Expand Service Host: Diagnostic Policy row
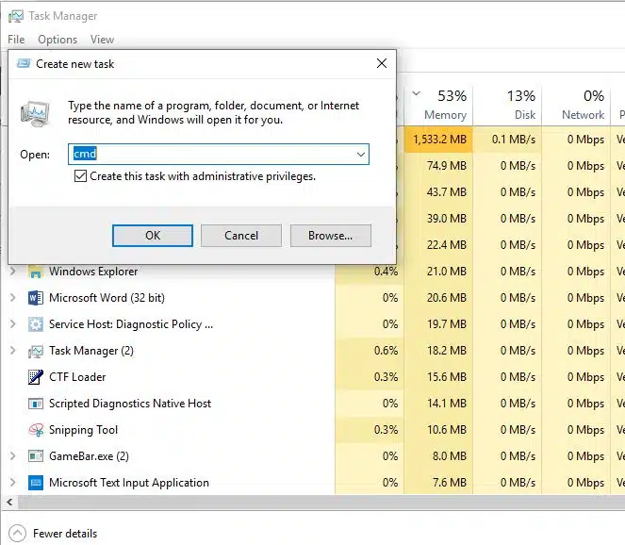The height and width of the screenshot is (545, 625). coord(13,324)
